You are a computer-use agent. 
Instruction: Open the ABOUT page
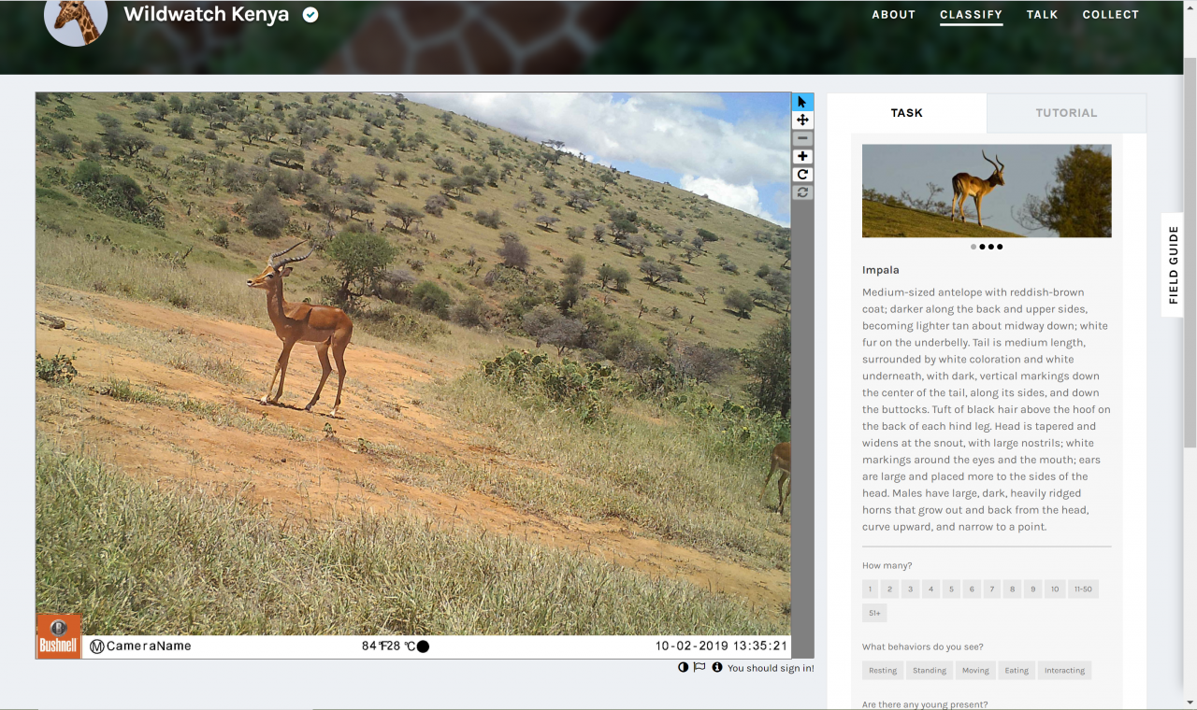(893, 15)
